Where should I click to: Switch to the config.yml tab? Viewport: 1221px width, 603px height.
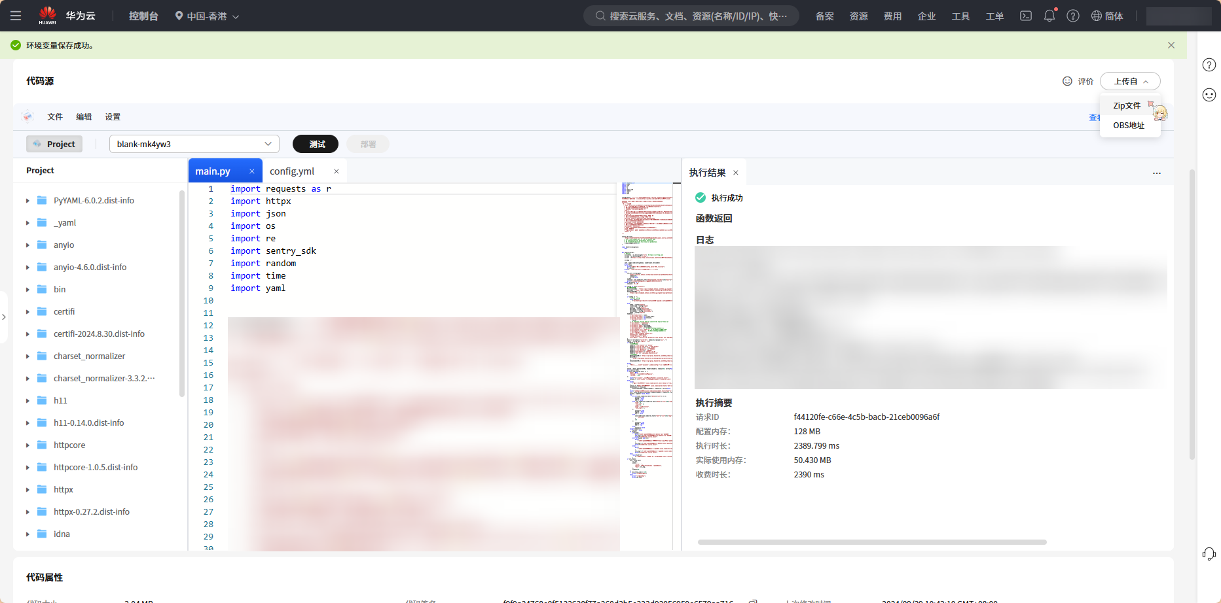click(x=292, y=171)
